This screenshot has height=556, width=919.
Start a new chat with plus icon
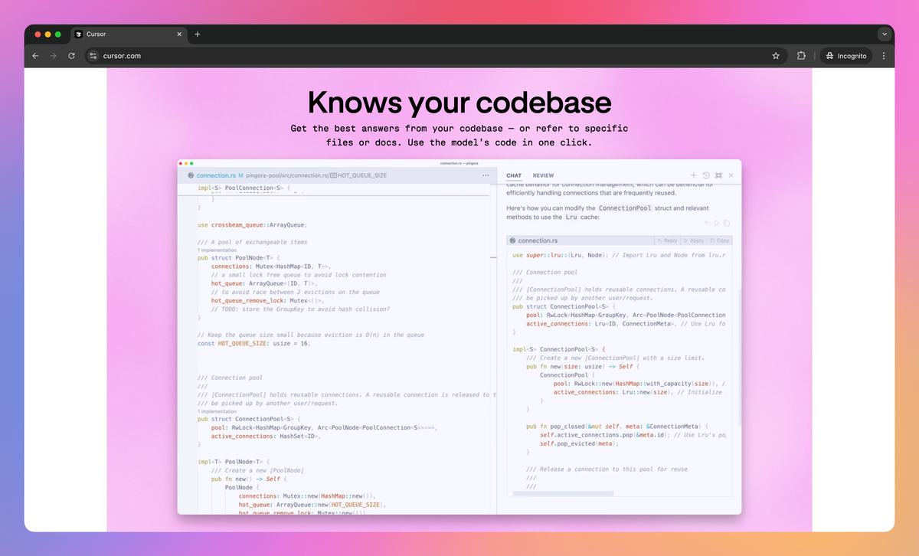pyautogui.click(x=694, y=175)
